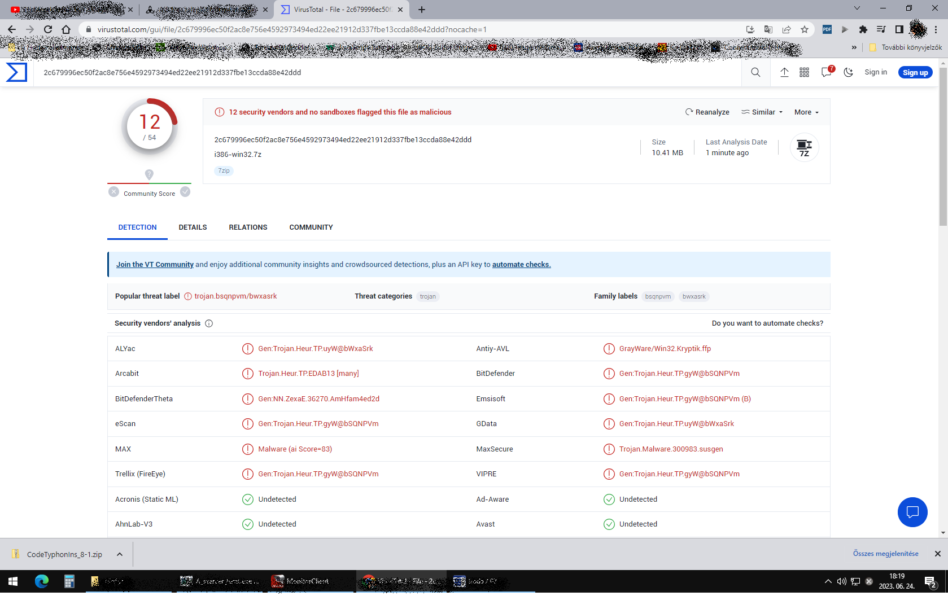Open Windows Start menu

pos(13,581)
